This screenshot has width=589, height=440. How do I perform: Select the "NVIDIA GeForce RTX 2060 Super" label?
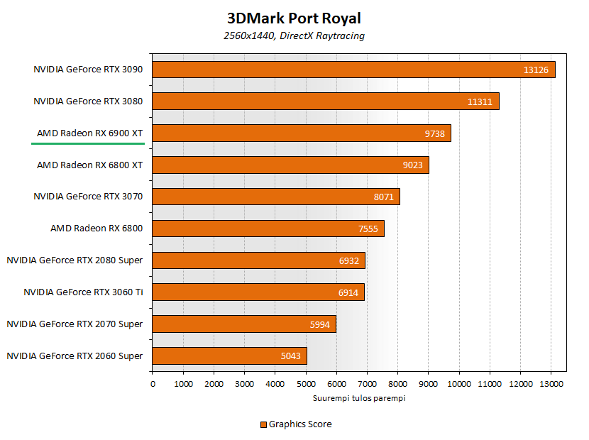click(x=75, y=356)
